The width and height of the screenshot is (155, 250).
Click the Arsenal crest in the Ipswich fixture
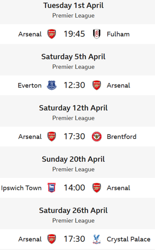97,187
